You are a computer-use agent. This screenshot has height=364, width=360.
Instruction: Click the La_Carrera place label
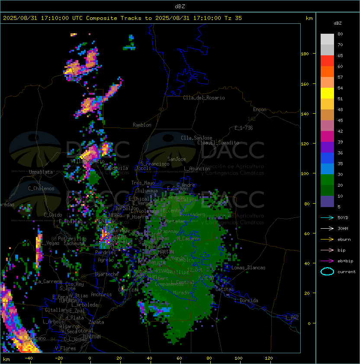(x=48, y=281)
